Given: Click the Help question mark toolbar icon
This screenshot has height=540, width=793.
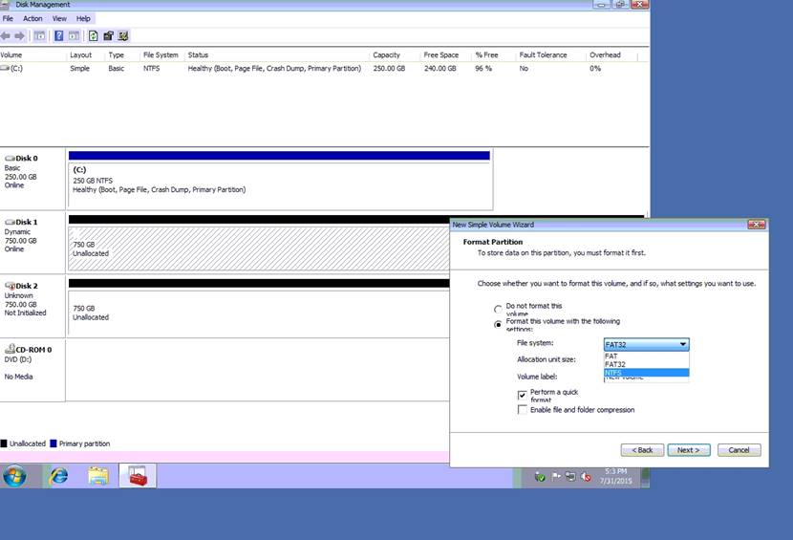Looking at the screenshot, I should click(59, 35).
